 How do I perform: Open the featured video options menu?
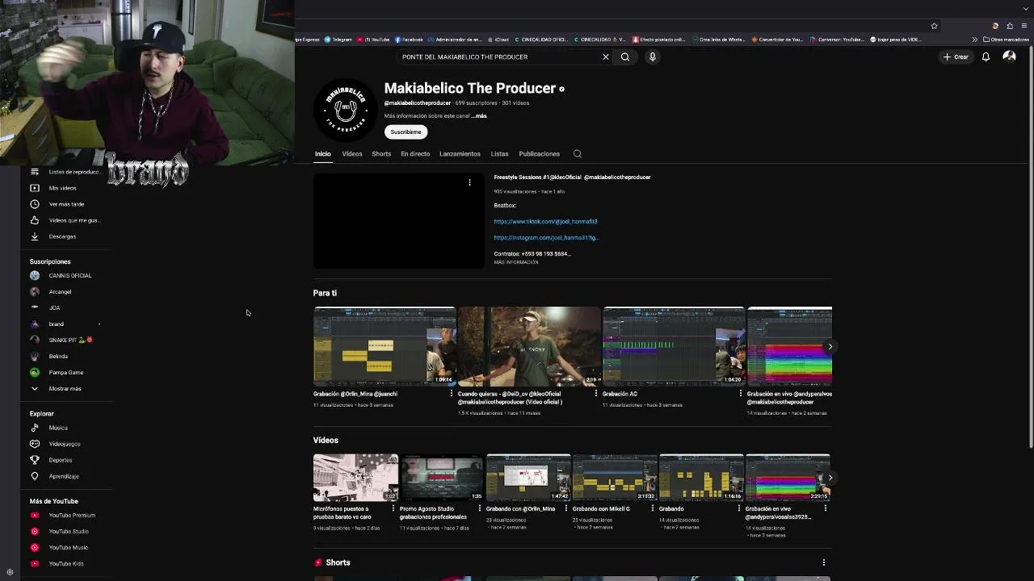(x=469, y=183)
